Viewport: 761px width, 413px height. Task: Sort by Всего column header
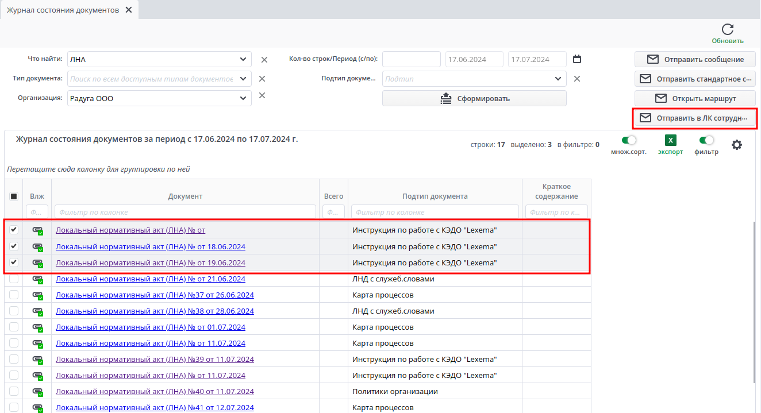pyautogui.click(x=333, y=196)
